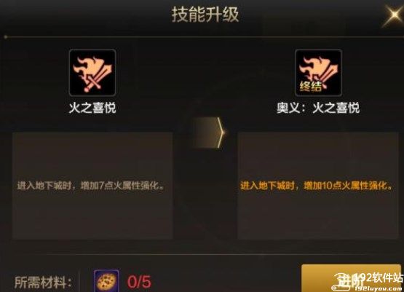Click the left current-skill description panel
The image size is (404, 292).
[x=92, y=186]
